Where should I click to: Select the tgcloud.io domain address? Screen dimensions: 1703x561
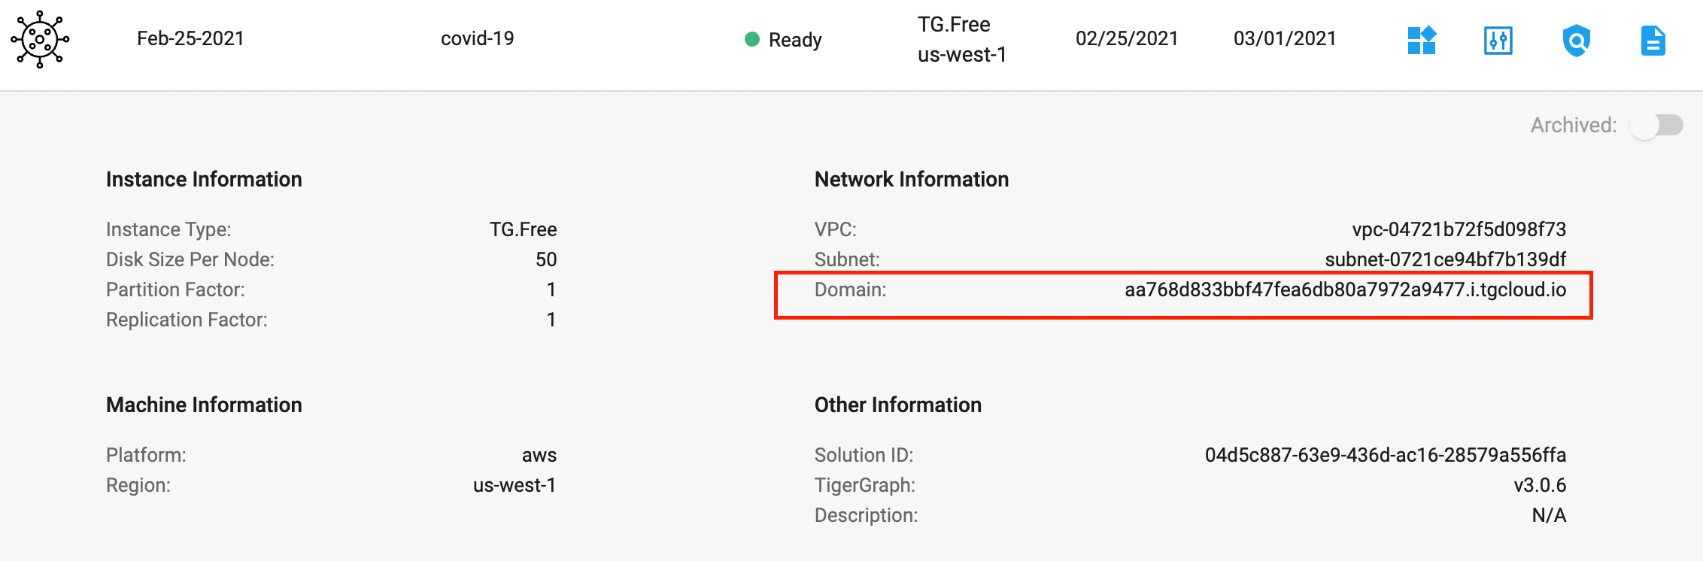click(1345, 290)
